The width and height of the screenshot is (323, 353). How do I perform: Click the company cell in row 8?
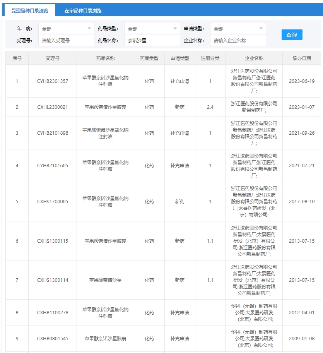coord(254,312)
